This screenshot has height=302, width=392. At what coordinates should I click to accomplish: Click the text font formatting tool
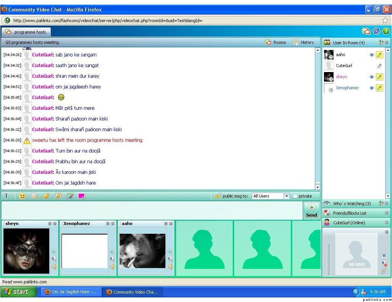tap(6, 196)
